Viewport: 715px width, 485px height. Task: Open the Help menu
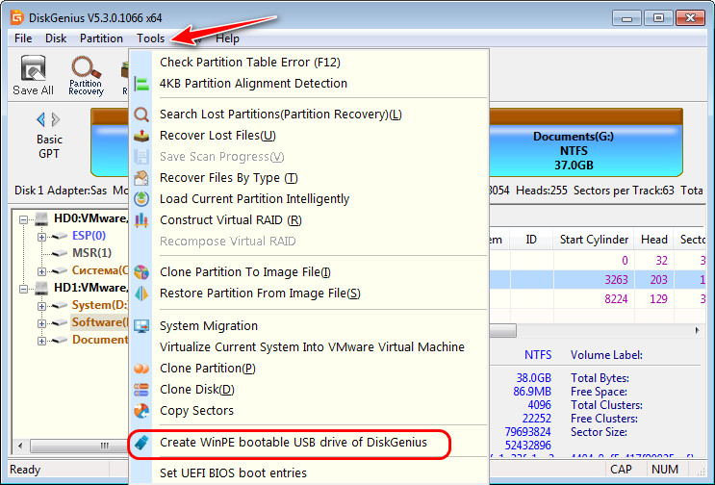pos(227,38)
